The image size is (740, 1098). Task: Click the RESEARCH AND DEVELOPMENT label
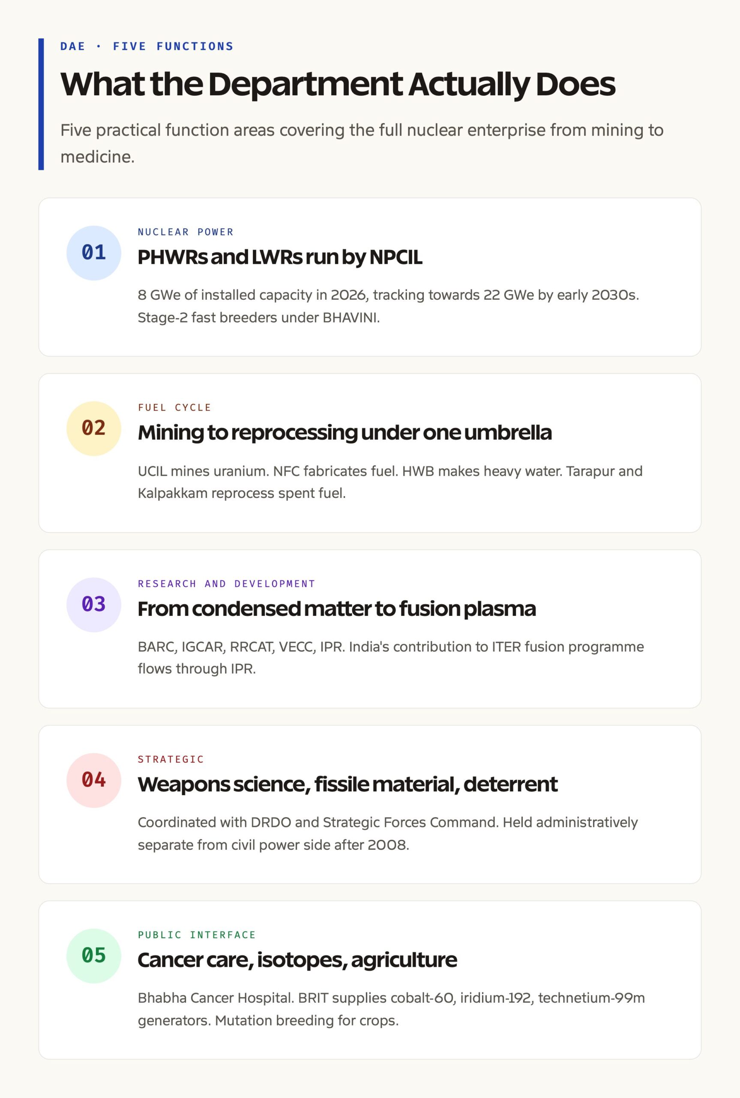tap(227, 584)
